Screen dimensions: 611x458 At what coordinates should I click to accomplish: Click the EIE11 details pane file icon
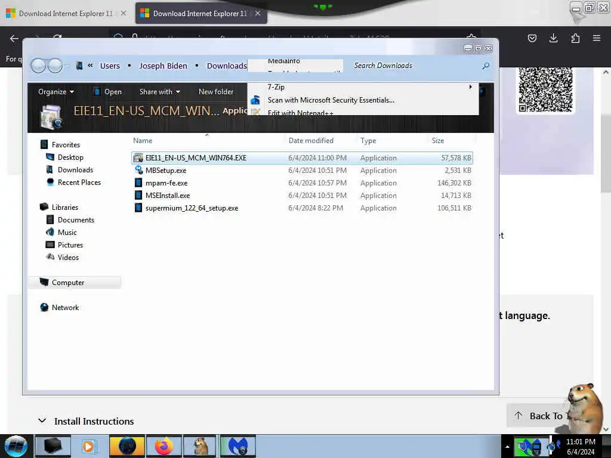pos(51,117)
